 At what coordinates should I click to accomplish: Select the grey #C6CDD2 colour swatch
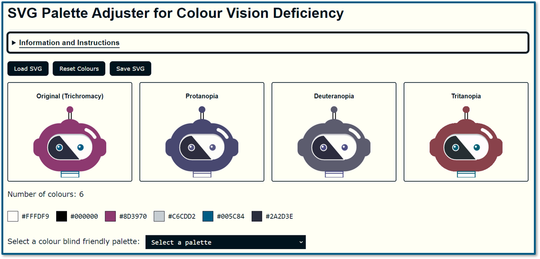[x=159, y=217]
